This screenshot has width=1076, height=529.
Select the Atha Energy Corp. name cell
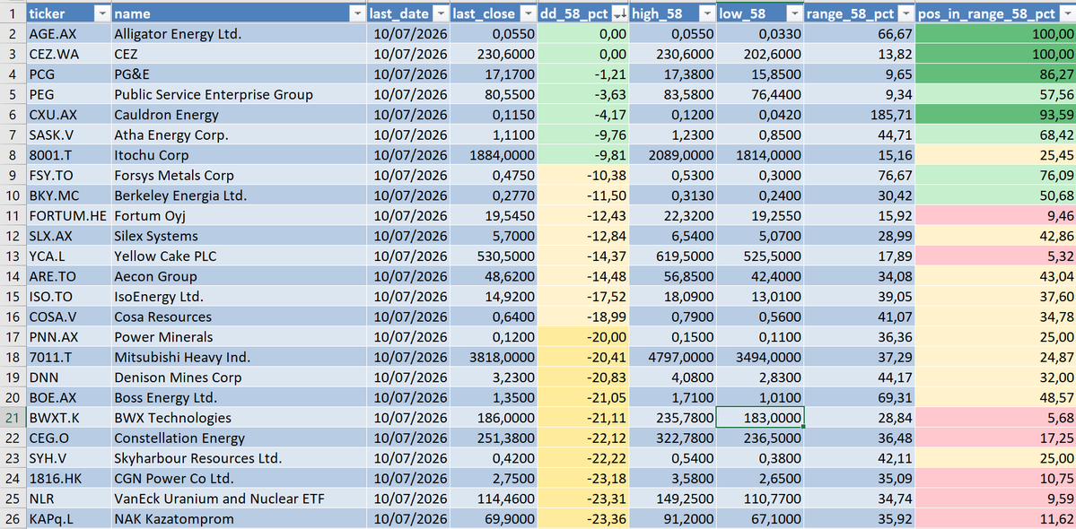coord(239,135)
